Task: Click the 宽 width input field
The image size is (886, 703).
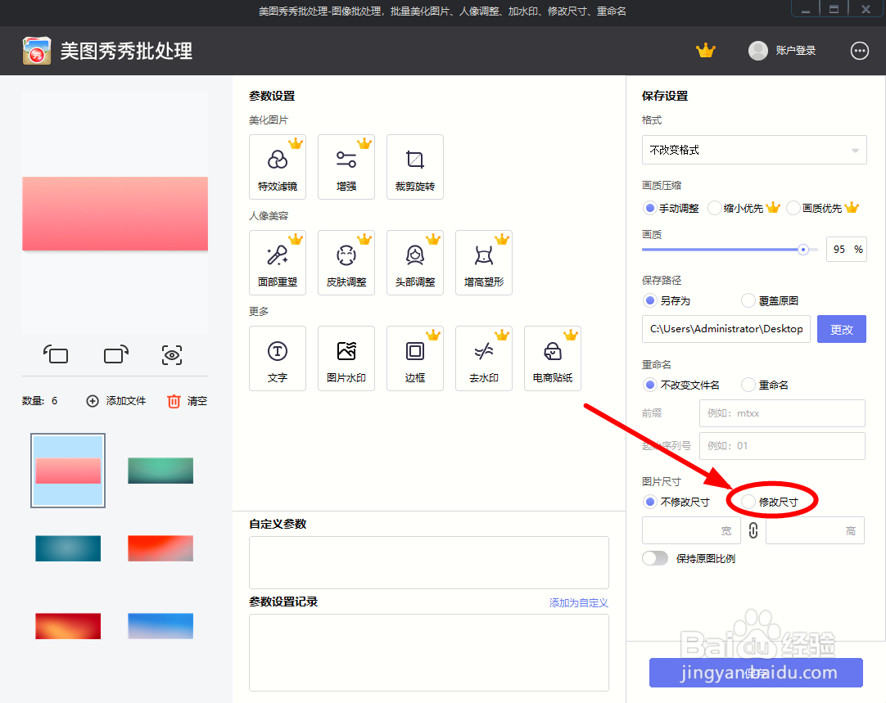Action: pyautogui.click(x=691, y=530)
